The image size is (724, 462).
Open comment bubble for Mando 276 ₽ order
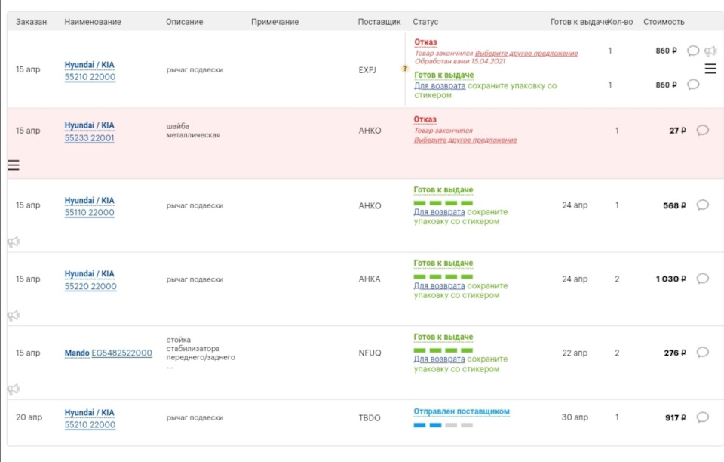[702, 353]
